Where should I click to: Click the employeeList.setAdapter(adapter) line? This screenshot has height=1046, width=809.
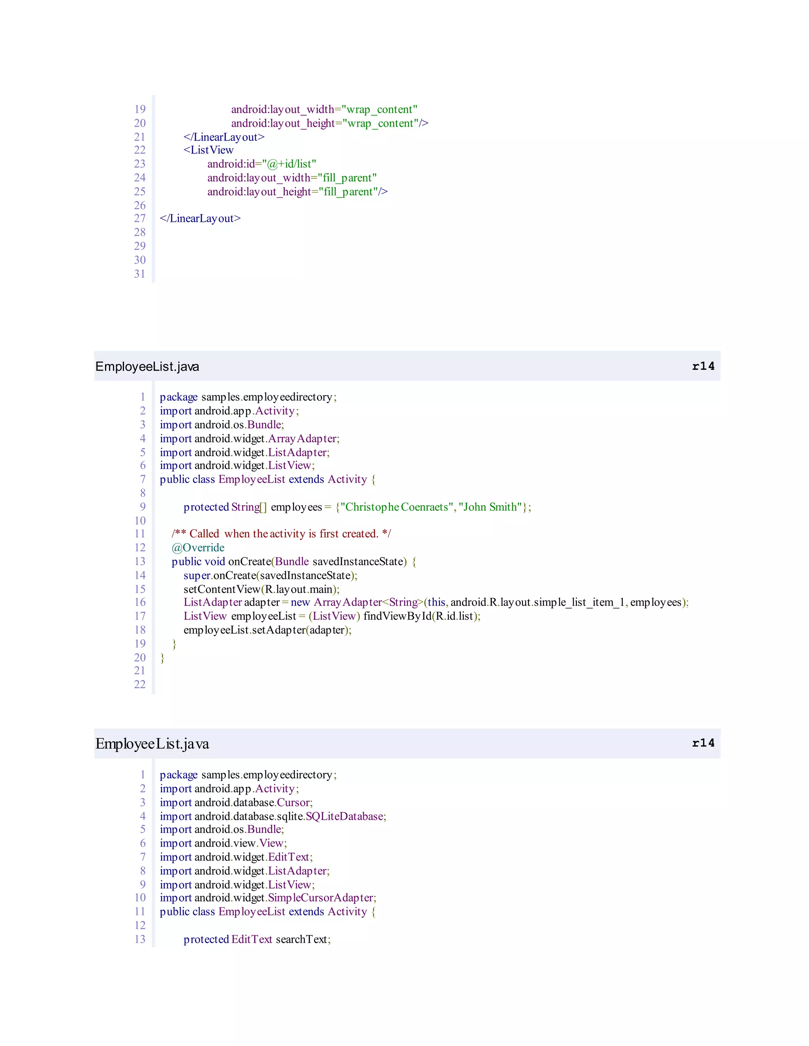tap(267, 630)
